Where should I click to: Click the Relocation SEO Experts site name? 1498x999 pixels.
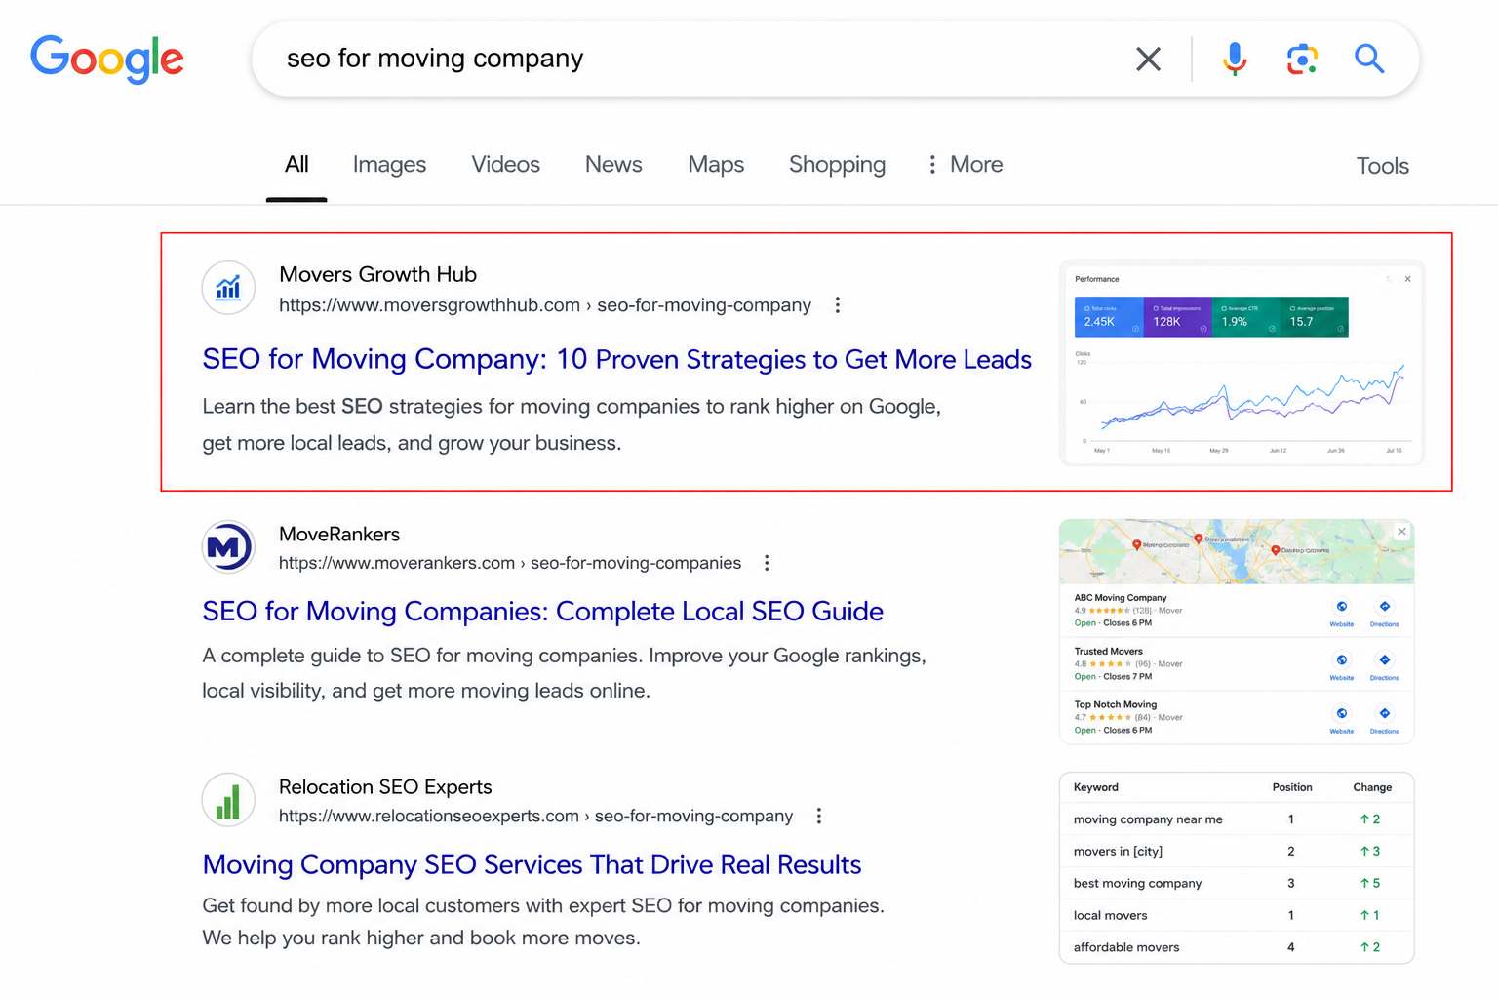pos(385,787)
